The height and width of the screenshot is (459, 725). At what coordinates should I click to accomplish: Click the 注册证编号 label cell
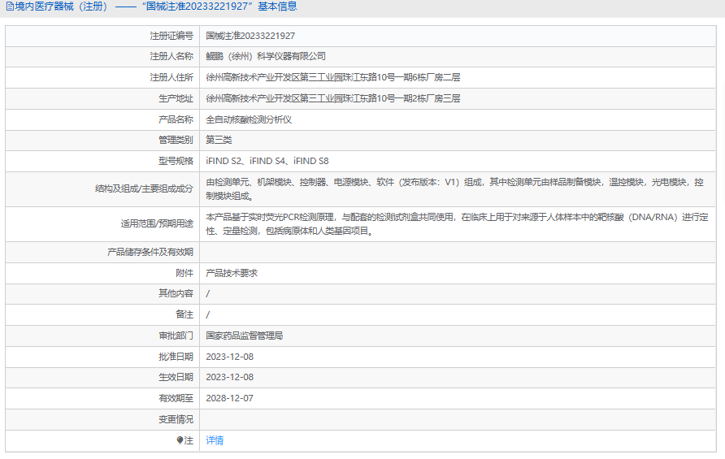point(102,36)
